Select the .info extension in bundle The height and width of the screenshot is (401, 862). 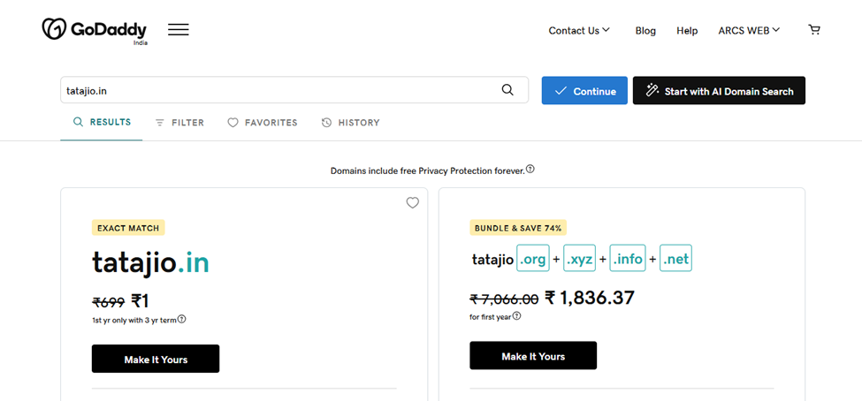(x=627, y=258)
